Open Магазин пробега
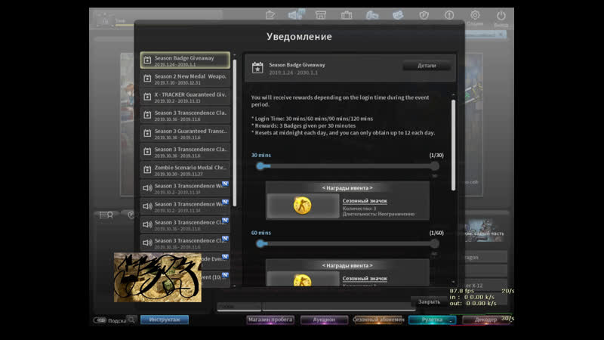The image size is (604, 340). click(270, 320)
